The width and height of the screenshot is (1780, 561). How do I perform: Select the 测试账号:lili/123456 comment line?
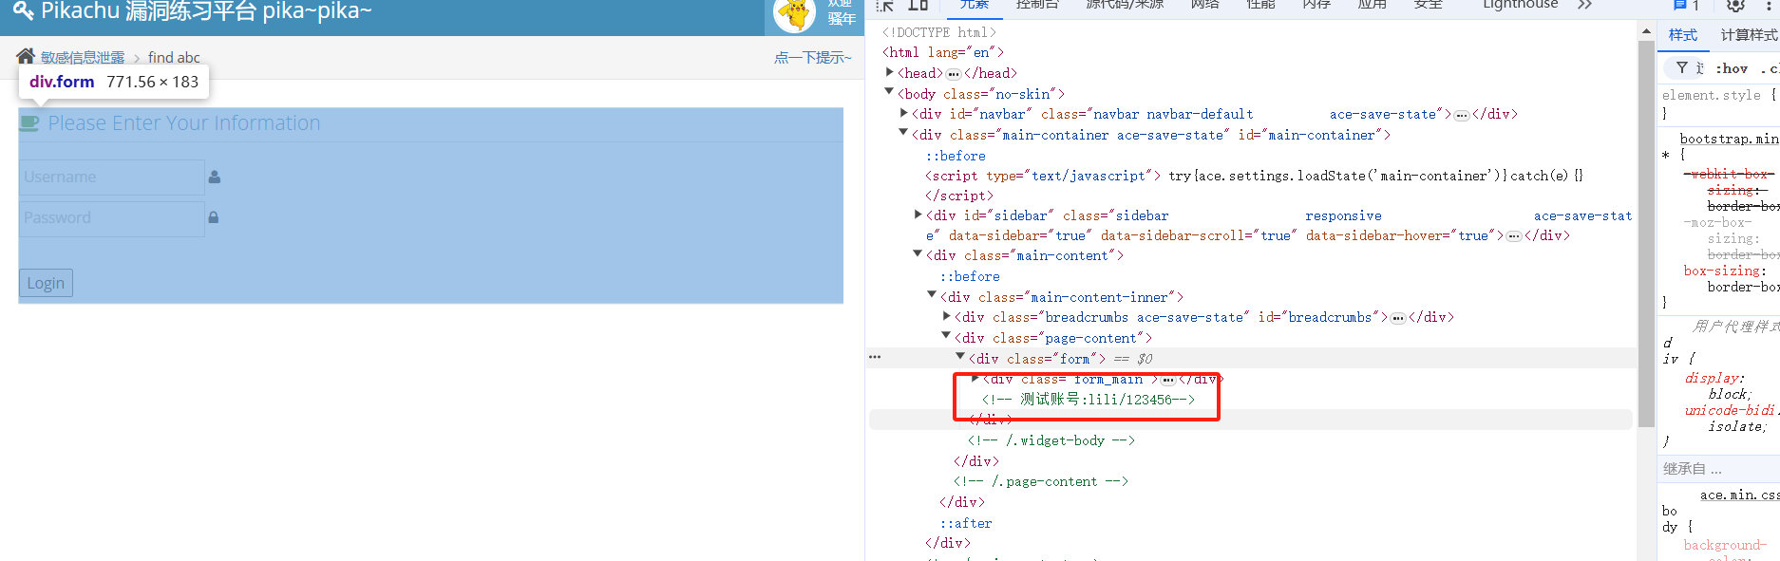pyautogui.click(x=1089, y=400)
